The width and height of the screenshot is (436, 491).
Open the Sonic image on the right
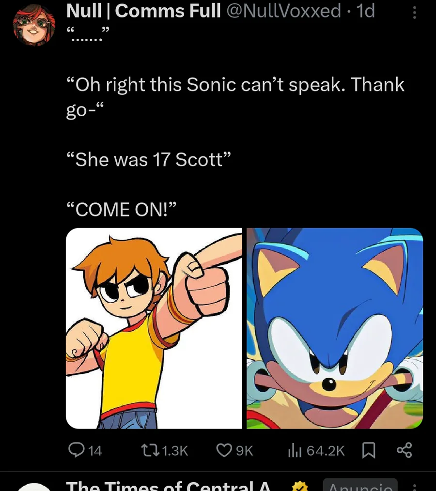tap(335, 328)
